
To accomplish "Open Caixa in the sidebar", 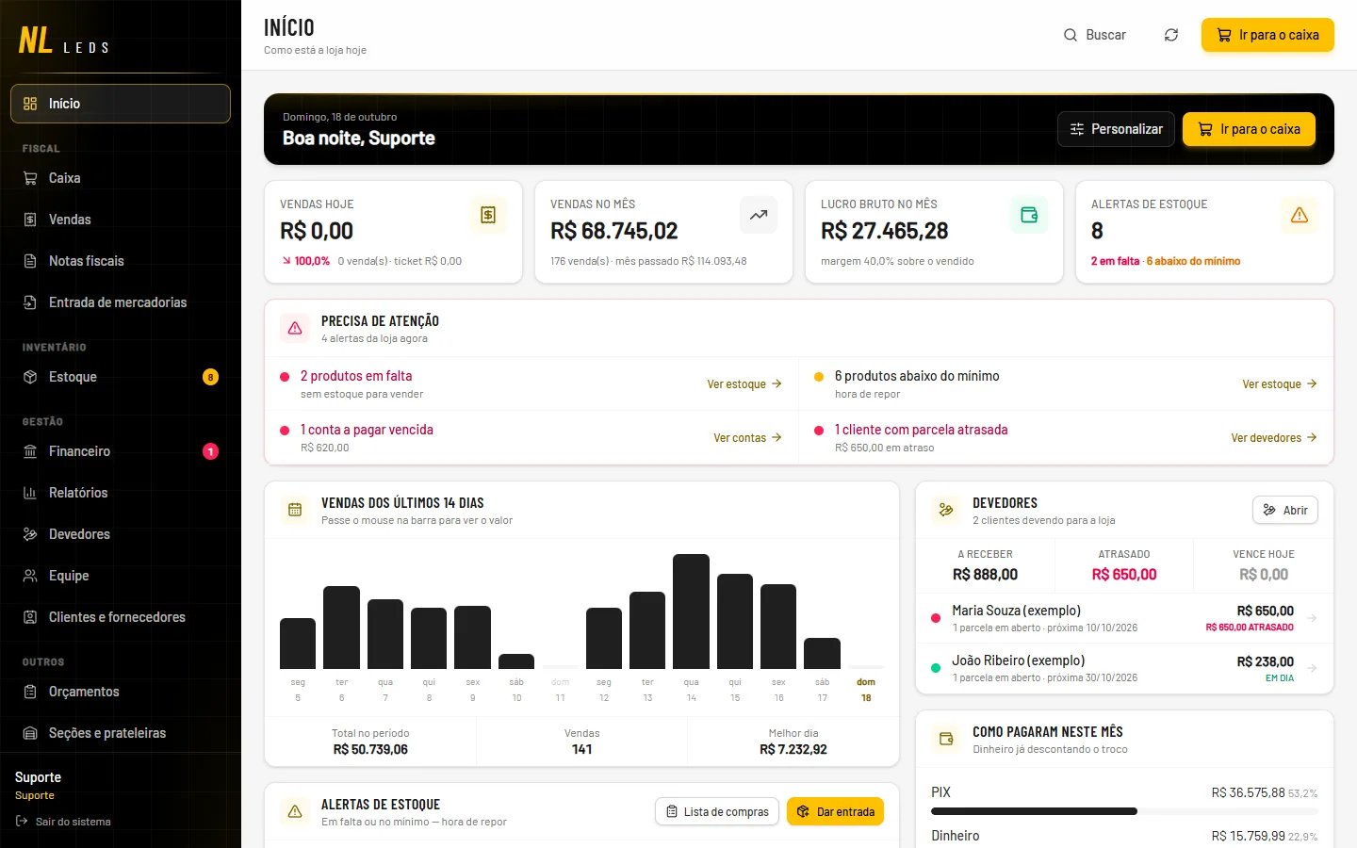I will [x=121, y=178].
